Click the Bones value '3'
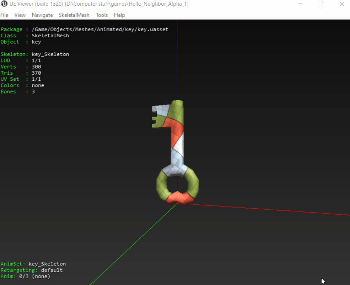The image size is (350, 285). pos(33,92)
